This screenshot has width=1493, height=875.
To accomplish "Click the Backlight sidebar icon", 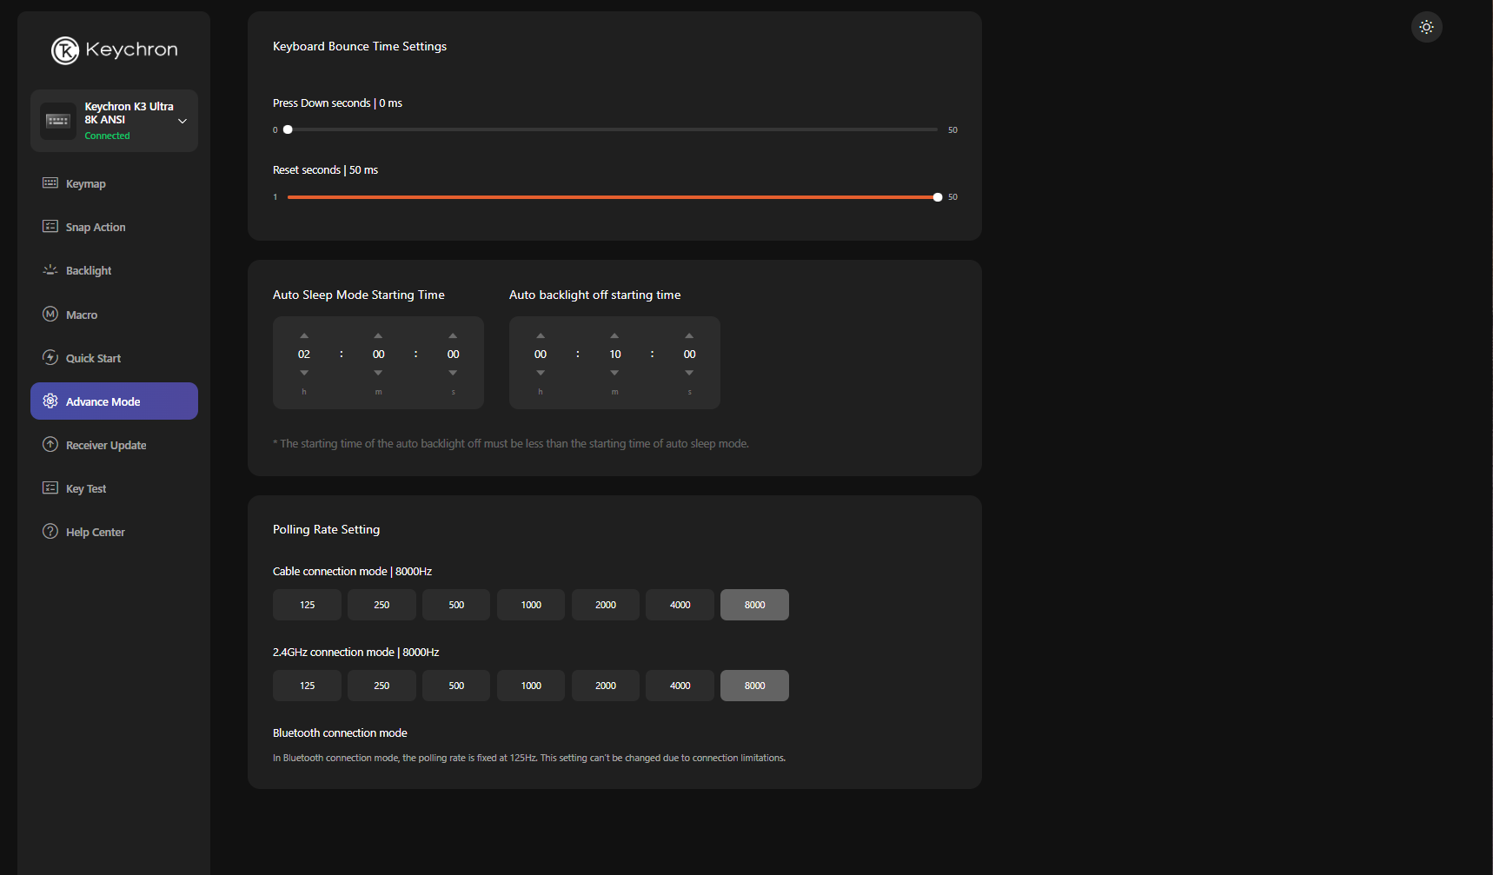I will (x=50, y=269).
